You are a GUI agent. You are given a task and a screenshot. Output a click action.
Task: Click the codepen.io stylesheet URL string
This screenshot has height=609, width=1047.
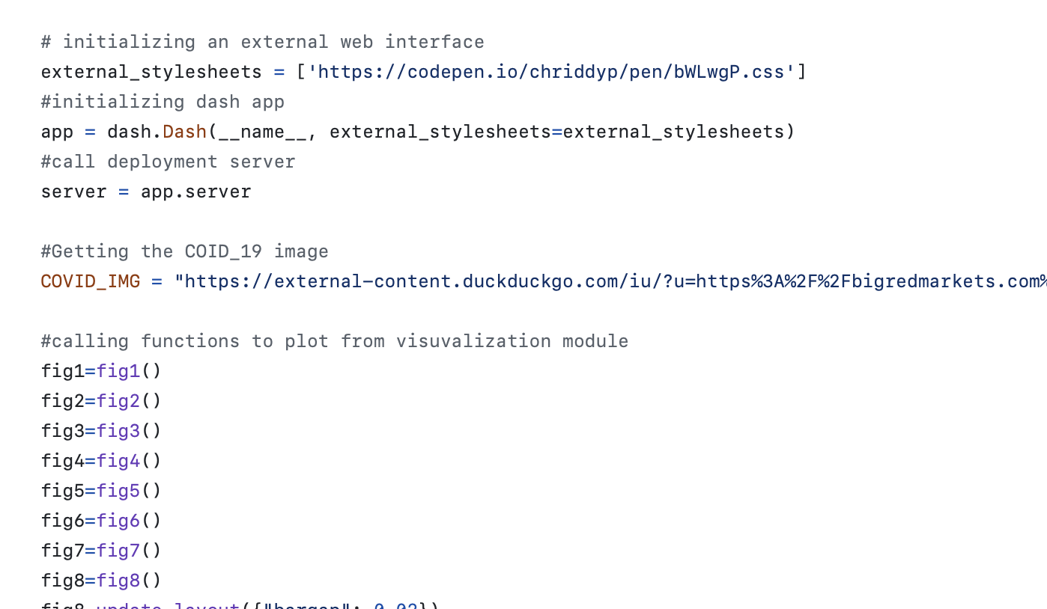point(551,72)
